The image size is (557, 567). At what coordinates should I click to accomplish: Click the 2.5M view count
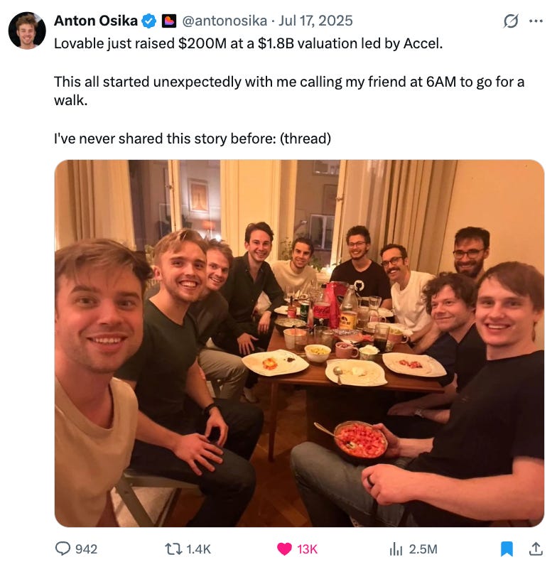coord(423,549)
